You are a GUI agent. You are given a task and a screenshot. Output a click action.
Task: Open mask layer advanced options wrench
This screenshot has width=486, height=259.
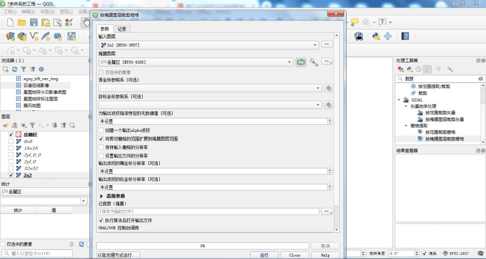(313, 62)
